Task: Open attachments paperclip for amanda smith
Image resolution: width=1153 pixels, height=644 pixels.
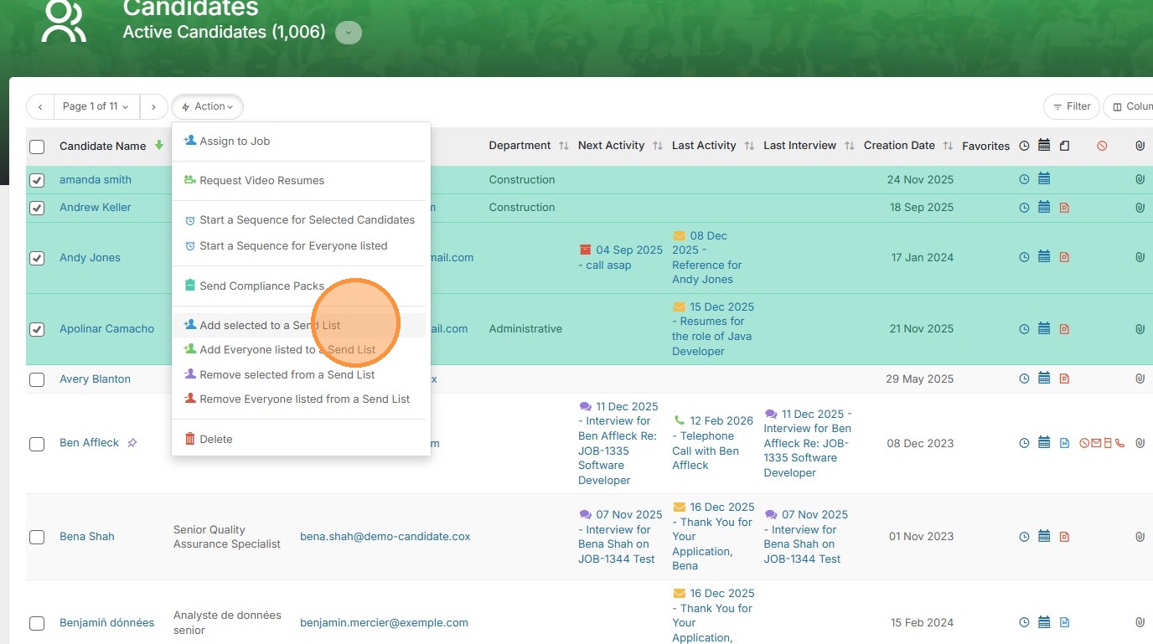Action: (x=1140, y=179)
